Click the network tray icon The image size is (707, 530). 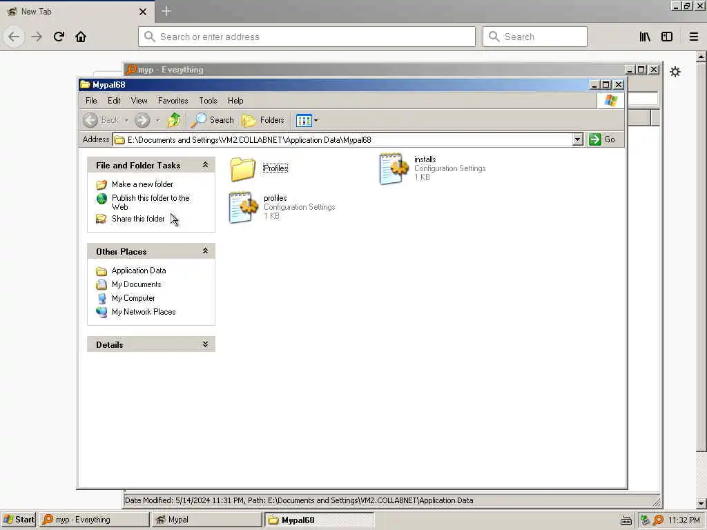(x=645, y=520)
